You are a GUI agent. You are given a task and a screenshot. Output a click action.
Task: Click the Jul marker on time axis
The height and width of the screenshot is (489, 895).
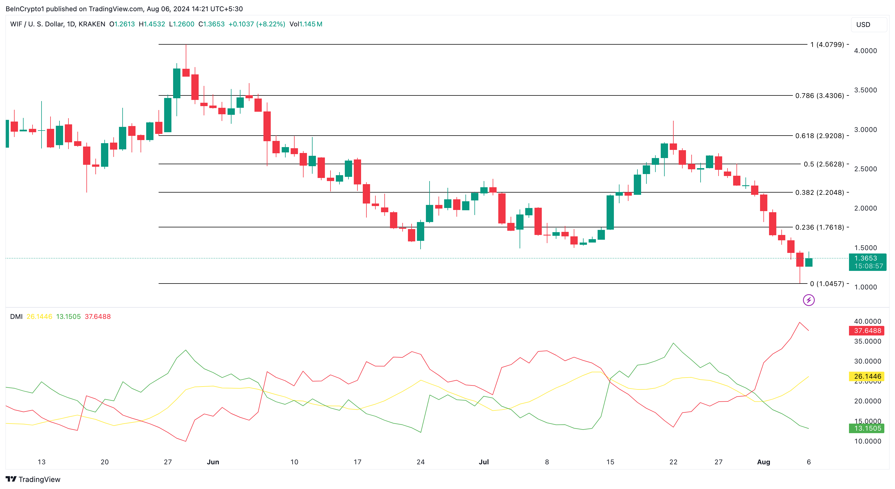484,462
